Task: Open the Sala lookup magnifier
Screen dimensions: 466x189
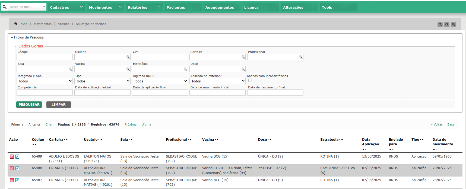Action: click(x=70, y=69)
